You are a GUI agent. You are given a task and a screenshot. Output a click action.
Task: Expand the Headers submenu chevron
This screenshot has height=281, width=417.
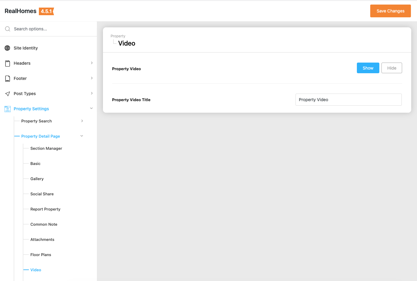click(x=92, y=63)
